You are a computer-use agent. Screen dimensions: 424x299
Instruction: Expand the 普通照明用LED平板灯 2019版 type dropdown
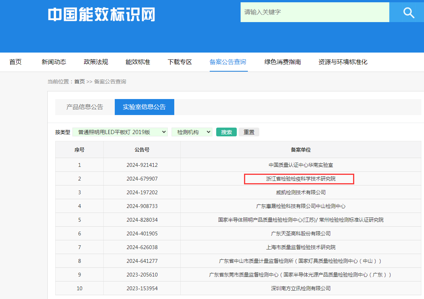pos(120,132)
